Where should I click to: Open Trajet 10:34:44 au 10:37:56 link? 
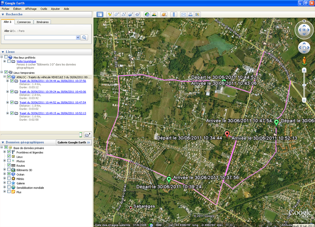coord(53,81)
